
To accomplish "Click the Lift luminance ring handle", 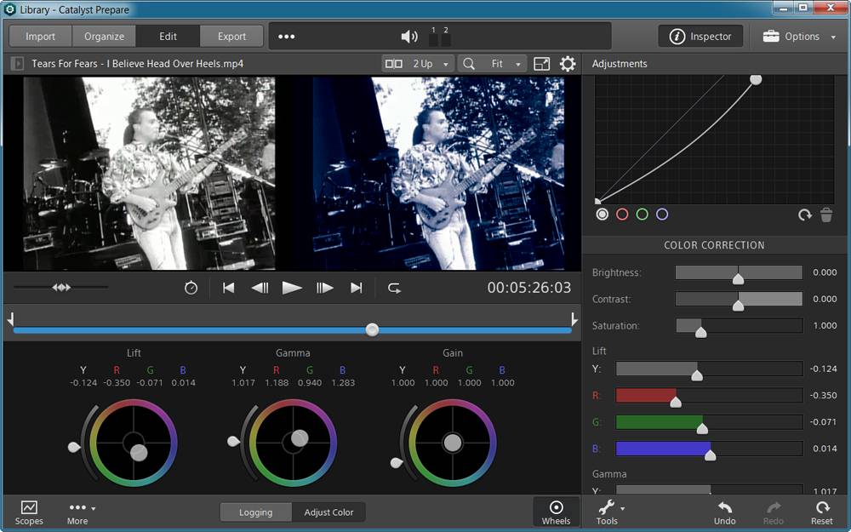I will tap(74, 448).
